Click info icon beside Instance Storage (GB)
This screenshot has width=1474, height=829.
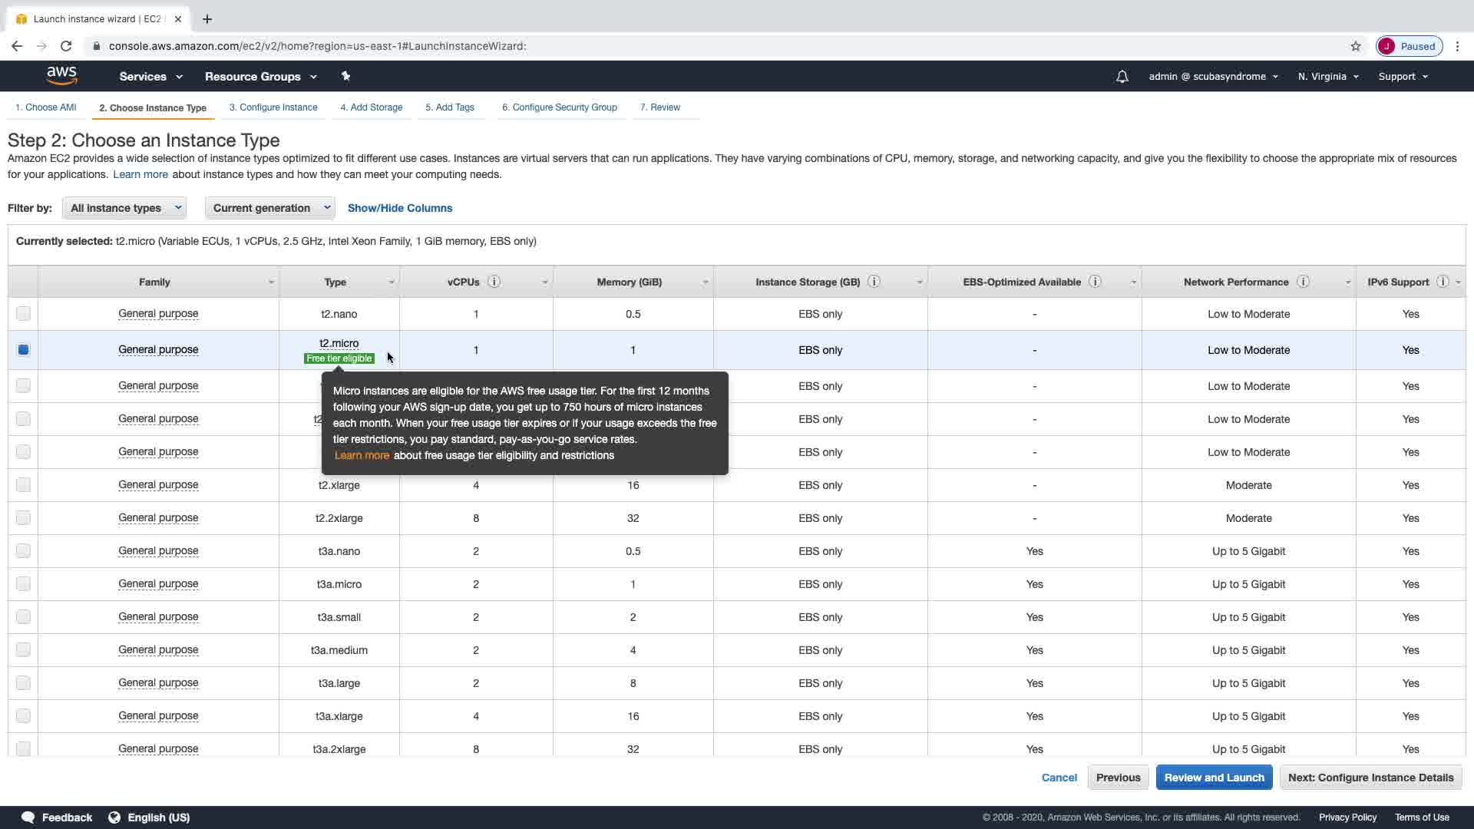(x=874, y=282)
